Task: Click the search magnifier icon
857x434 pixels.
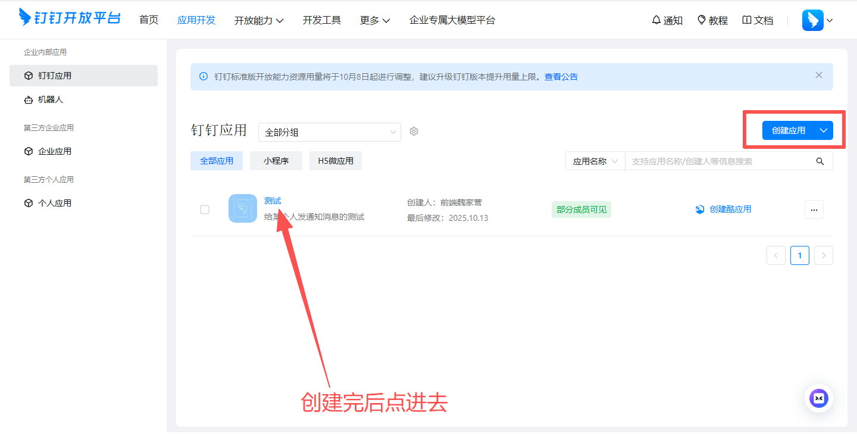Action: click(x=820, y=161)
